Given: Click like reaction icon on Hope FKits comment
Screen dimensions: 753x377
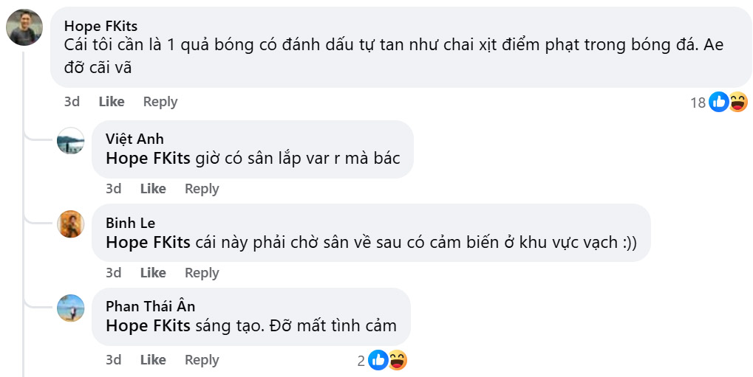Looking at the screenshot, I should [x=718, y=103].
